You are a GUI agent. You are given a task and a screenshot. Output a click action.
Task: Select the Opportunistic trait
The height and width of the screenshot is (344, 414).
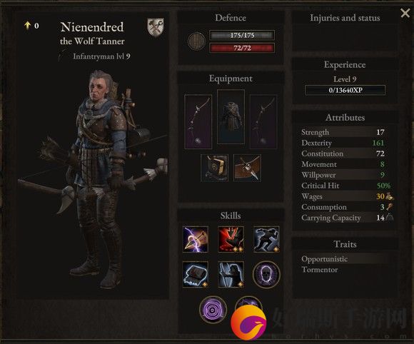click(325, 259)
